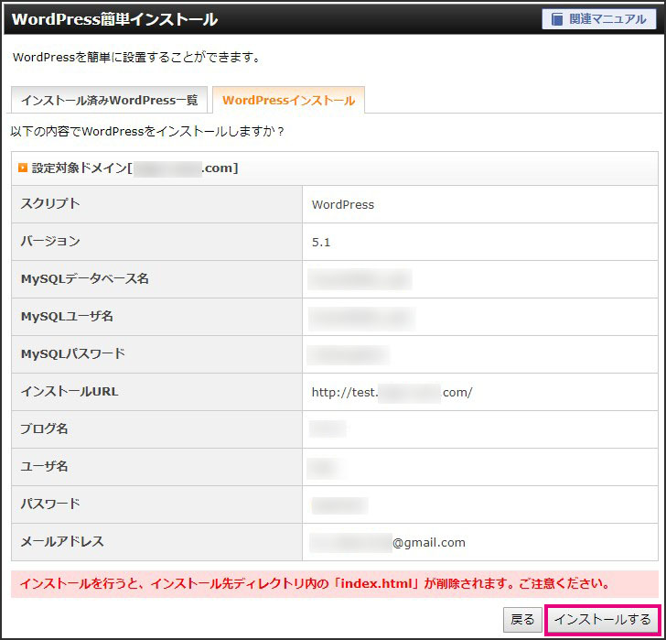Select the バージョン label
666x640 pixels.
coord(50,242)
